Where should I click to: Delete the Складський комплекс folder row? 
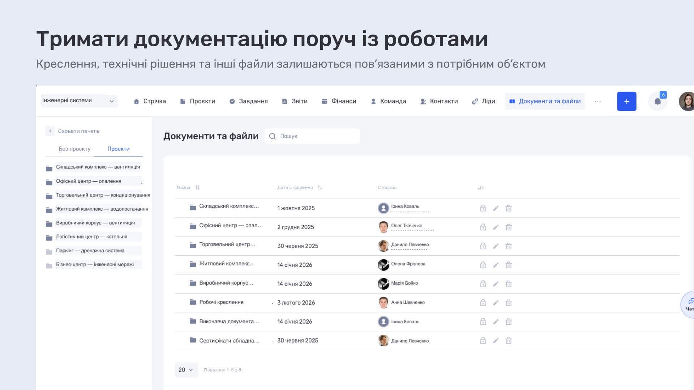tap(509, 208)
